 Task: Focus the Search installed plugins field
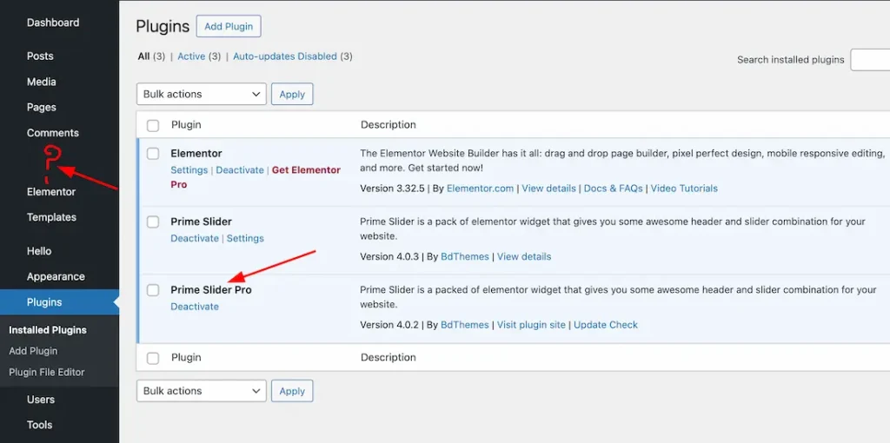(x=870, y=60)
